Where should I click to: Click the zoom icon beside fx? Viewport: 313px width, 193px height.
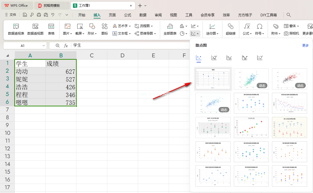click(57, 46)
